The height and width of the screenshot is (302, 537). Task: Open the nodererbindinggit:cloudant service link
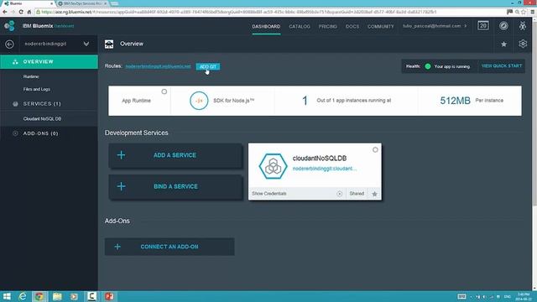pyautogui.click(x=325, y=169)
